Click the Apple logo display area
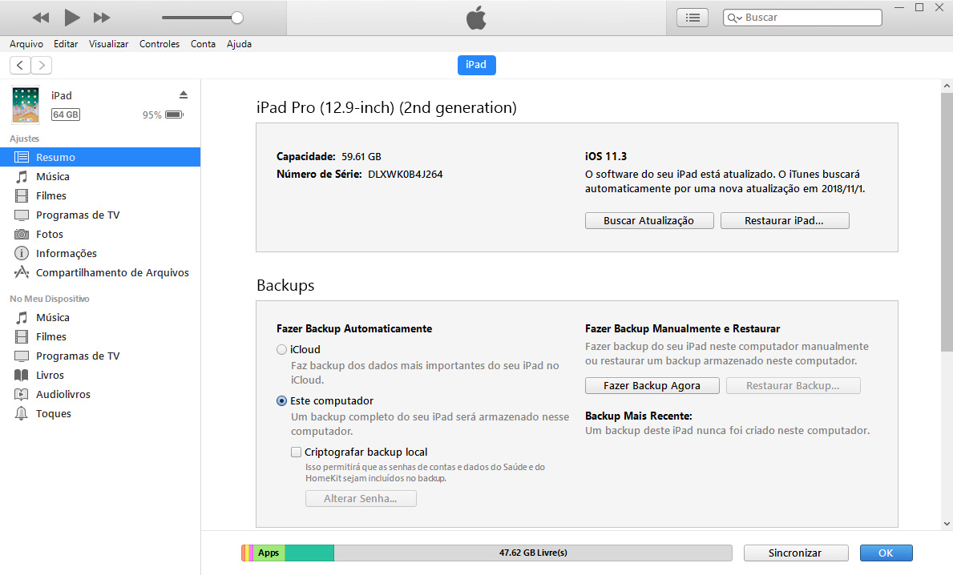Viewport: 953px width, 575px height. [476, 18]
